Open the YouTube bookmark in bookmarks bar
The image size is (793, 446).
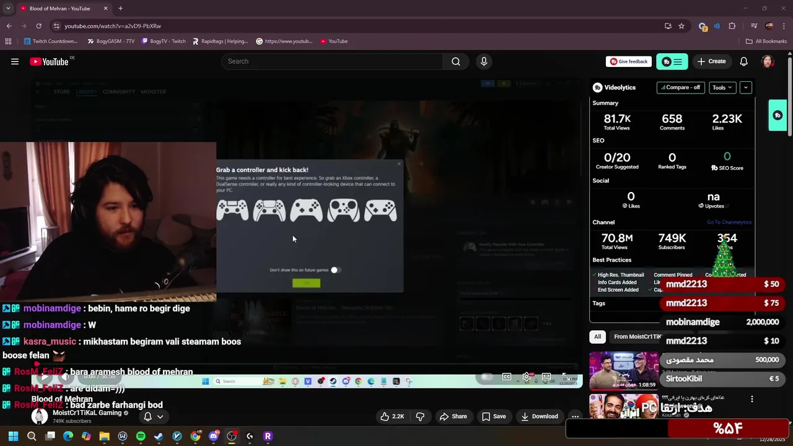pyautogui.click(x=334, y=42)
